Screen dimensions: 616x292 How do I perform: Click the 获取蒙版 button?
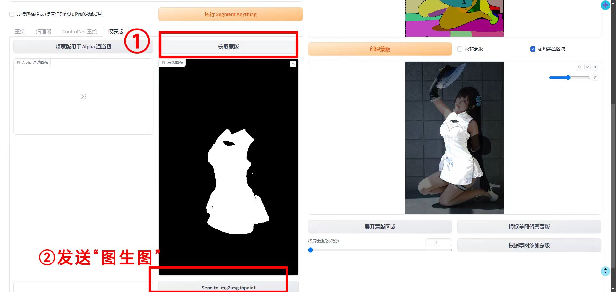coord(228,47)
